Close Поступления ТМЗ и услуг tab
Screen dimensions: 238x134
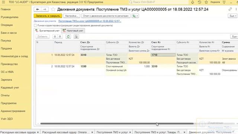coord(130,133)
